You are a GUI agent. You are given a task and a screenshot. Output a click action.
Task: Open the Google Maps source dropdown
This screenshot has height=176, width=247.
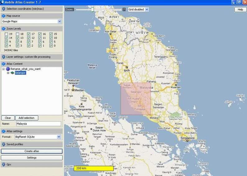tap(59, 21)
